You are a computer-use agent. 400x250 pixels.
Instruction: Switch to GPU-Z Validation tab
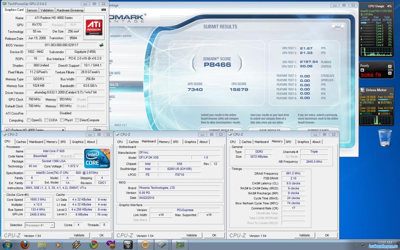click(x=47, y=10)
